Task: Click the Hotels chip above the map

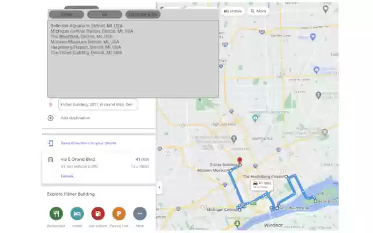Action: (233, 11)
